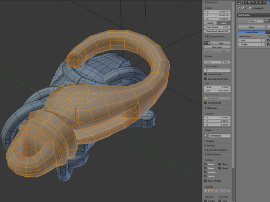Adjust the Mean Bevel Weight slider
Image resolution: width=270 pixels, height=202 pixels.
217,31
